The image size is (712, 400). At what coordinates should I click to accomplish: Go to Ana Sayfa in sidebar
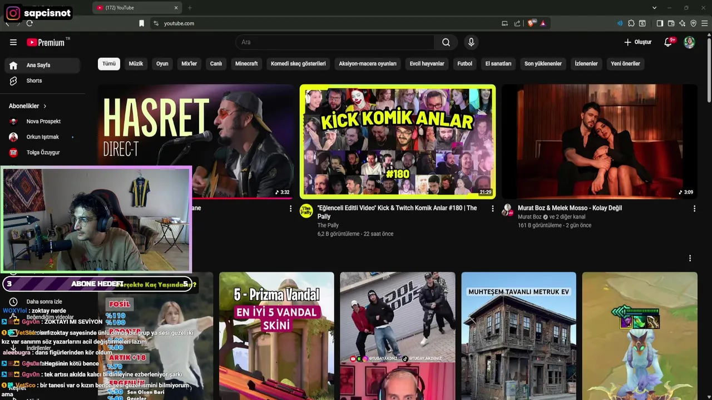pos(43,65)
